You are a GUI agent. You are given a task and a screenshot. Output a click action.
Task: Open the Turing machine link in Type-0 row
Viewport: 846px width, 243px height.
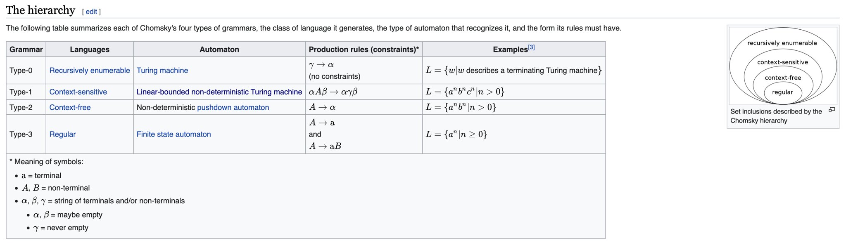click(x=162, y=71)
